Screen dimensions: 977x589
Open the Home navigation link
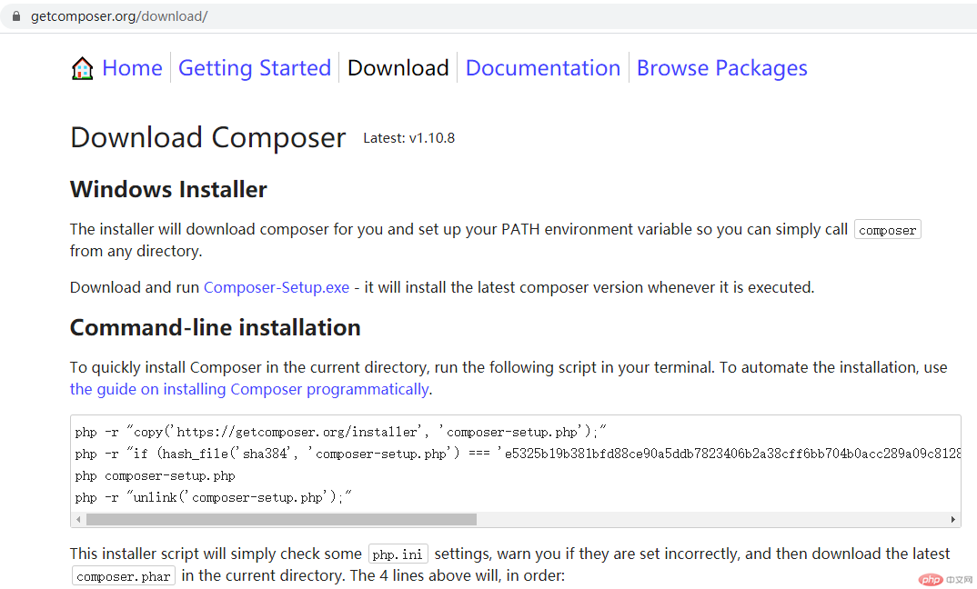coord(132,68)
